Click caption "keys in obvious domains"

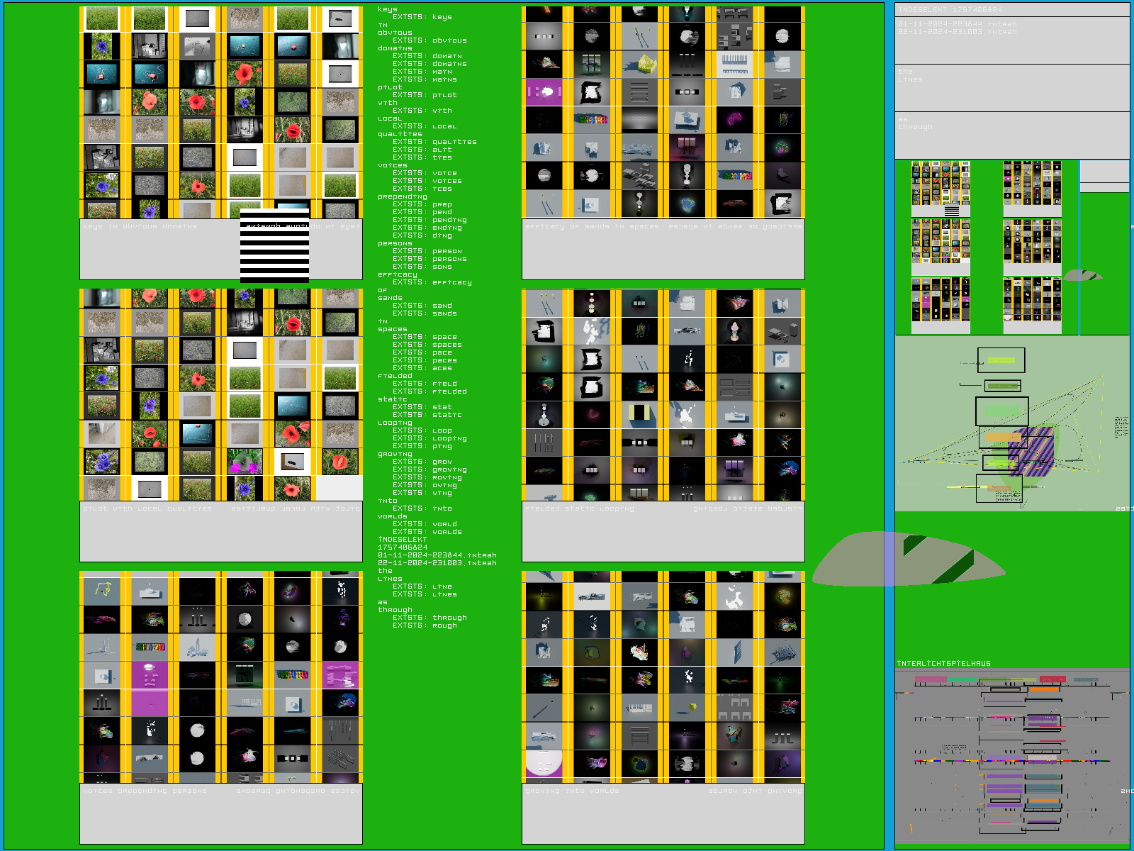point(140,227)
